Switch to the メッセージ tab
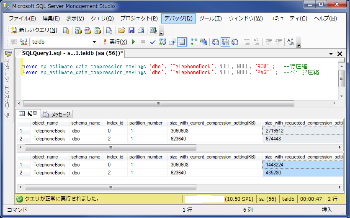350x218 pixels. click(x=57, y=114)
